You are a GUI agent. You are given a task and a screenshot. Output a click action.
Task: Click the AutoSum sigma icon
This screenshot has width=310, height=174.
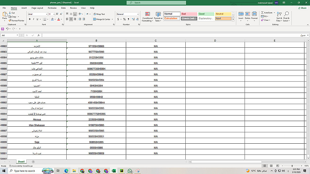[262, 13]
